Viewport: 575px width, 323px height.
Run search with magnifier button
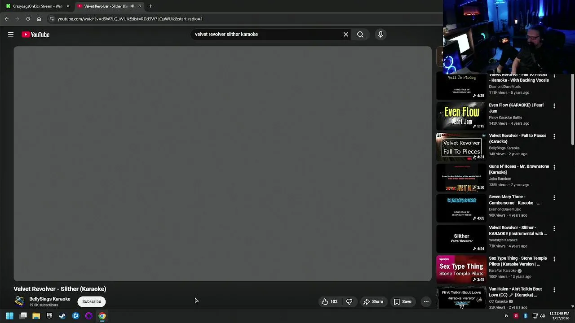360,34
